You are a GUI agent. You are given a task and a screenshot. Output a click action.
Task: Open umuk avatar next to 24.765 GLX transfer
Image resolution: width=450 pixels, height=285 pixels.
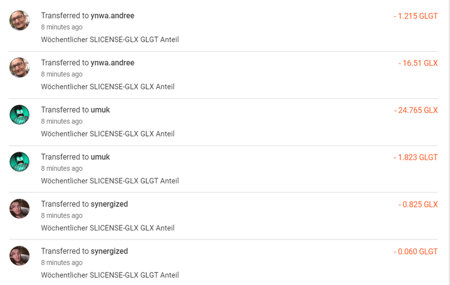click(x=20, y=115)
